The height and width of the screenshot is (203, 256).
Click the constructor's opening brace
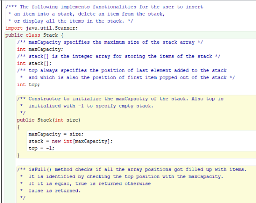[x=19, y=127]
